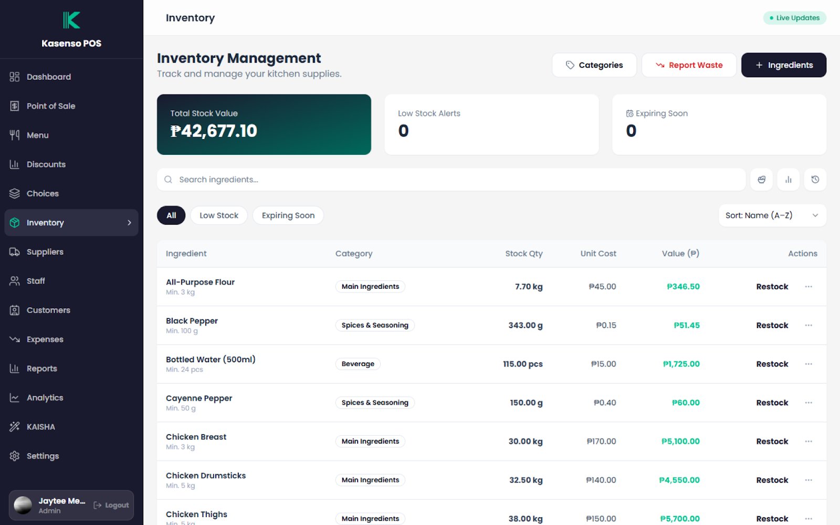Restock Chicken Breast

pyautogui.click(x=772, y=442)
